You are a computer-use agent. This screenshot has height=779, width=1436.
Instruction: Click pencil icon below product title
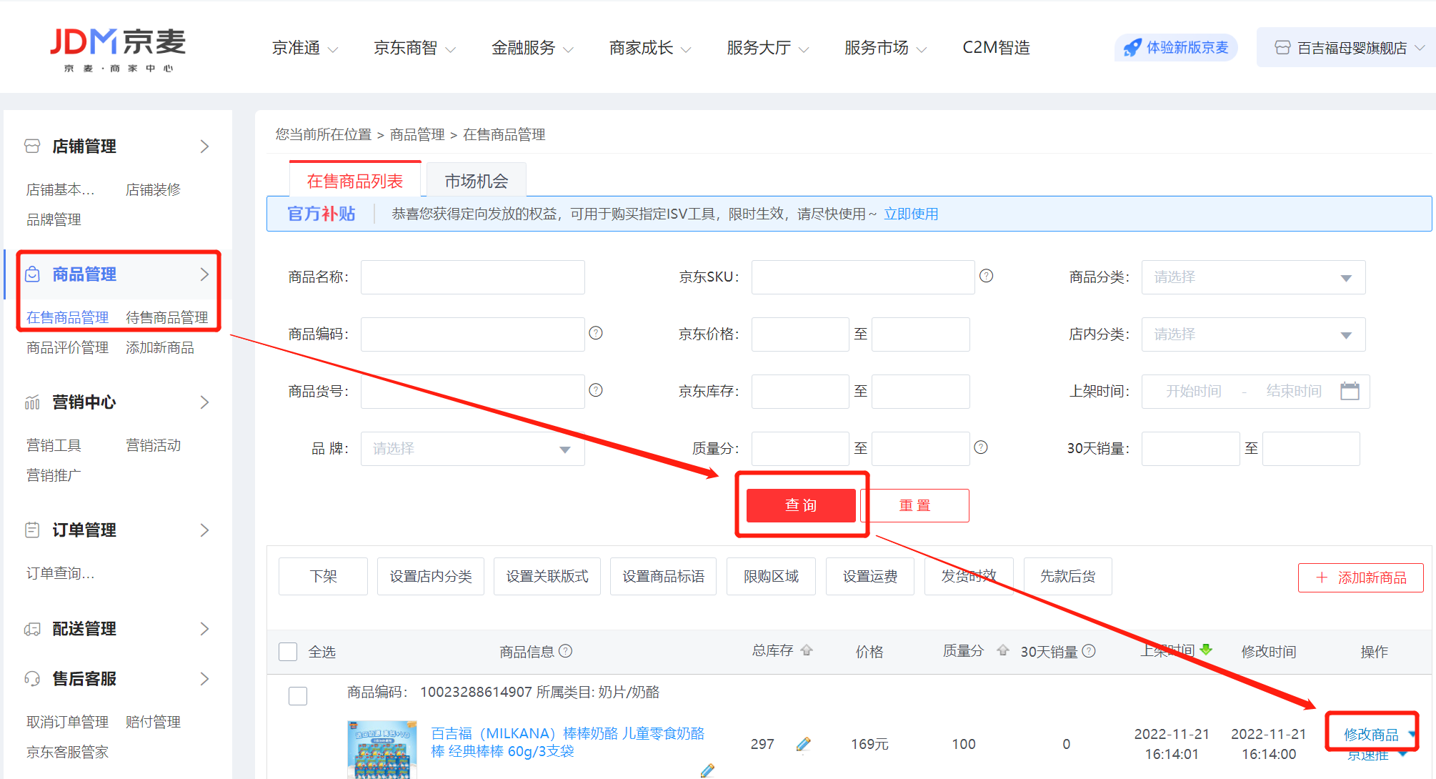707,770
